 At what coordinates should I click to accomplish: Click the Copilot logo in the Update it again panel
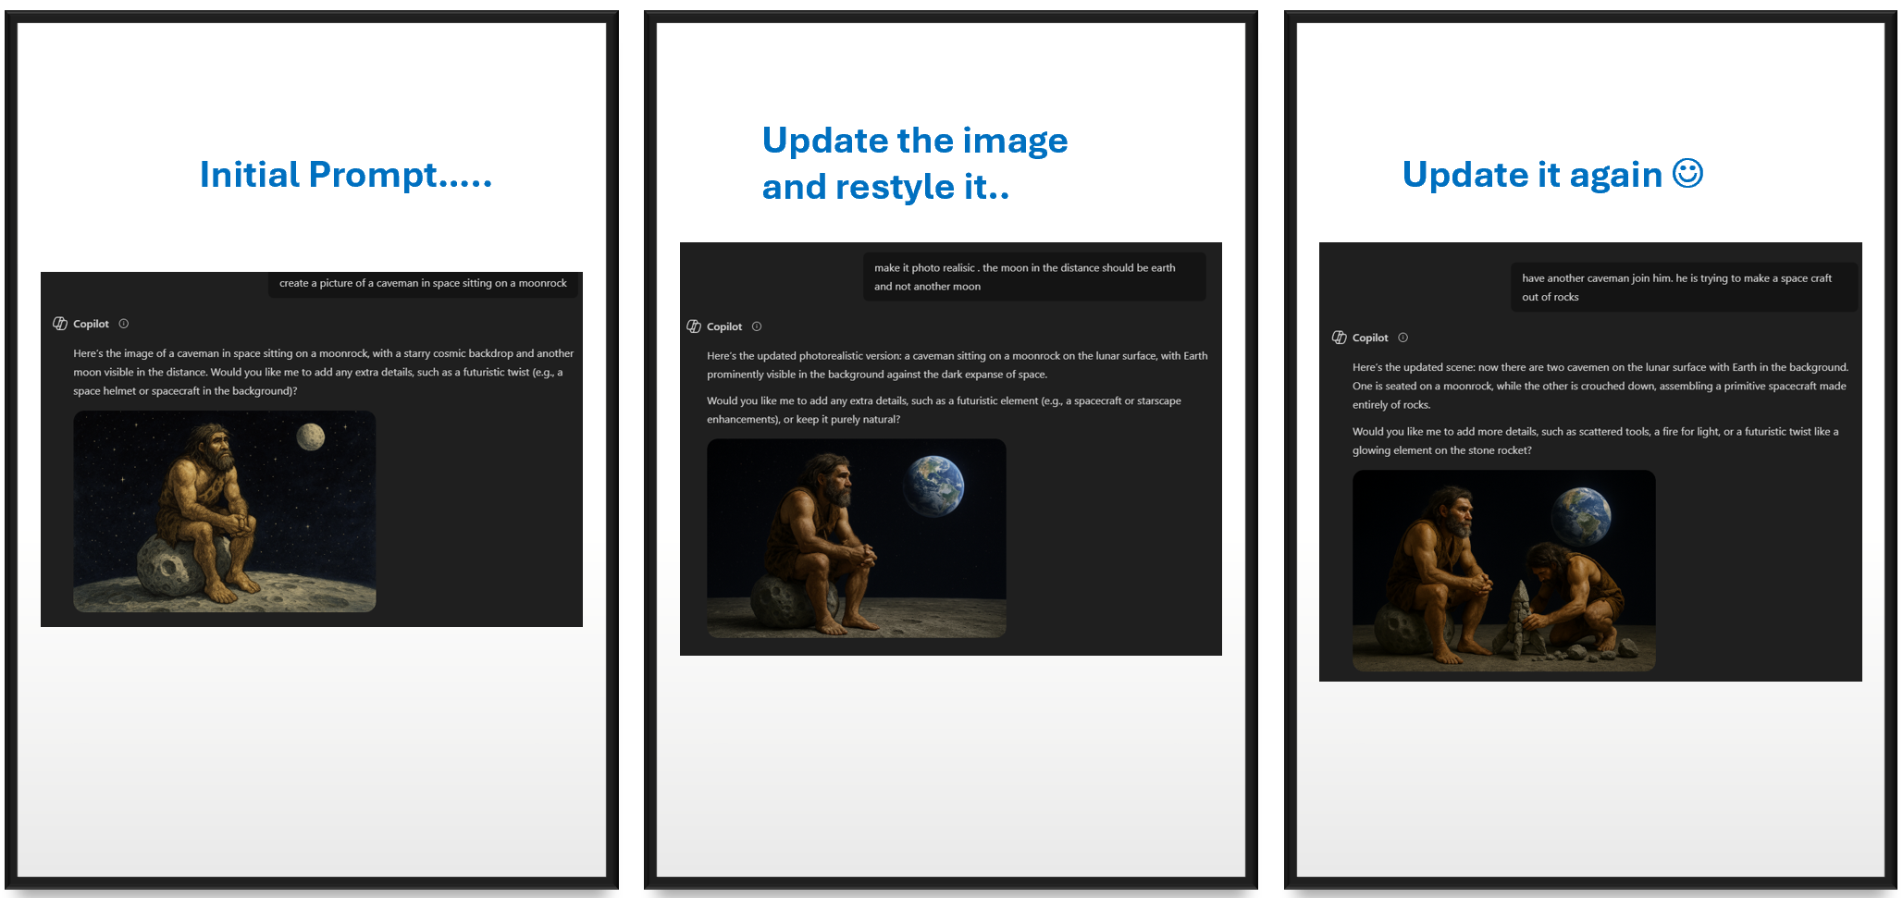coord(1339,338)
